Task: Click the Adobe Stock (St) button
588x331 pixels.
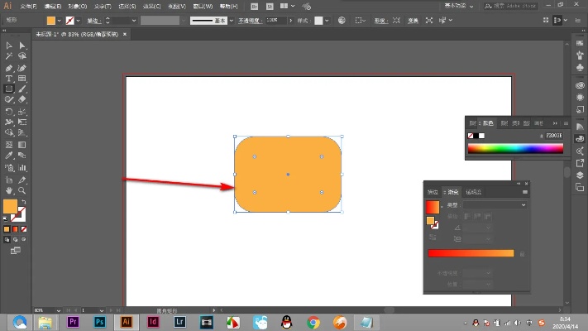Action: pyautogui.click(x=270, y=7)
